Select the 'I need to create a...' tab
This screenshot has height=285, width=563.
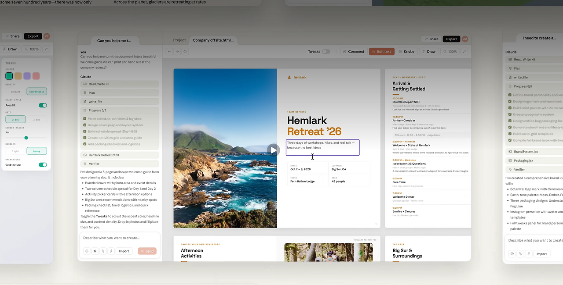pyautogui.click(x=539, y=38)
